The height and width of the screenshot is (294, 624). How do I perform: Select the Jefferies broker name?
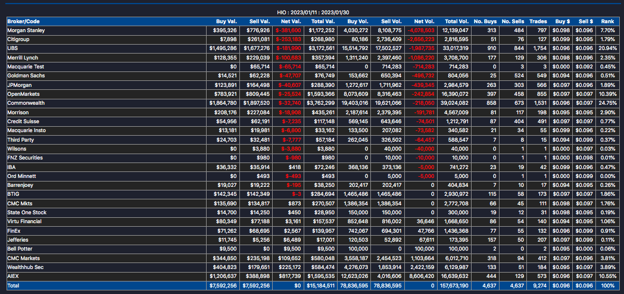[x=18, y=240]
